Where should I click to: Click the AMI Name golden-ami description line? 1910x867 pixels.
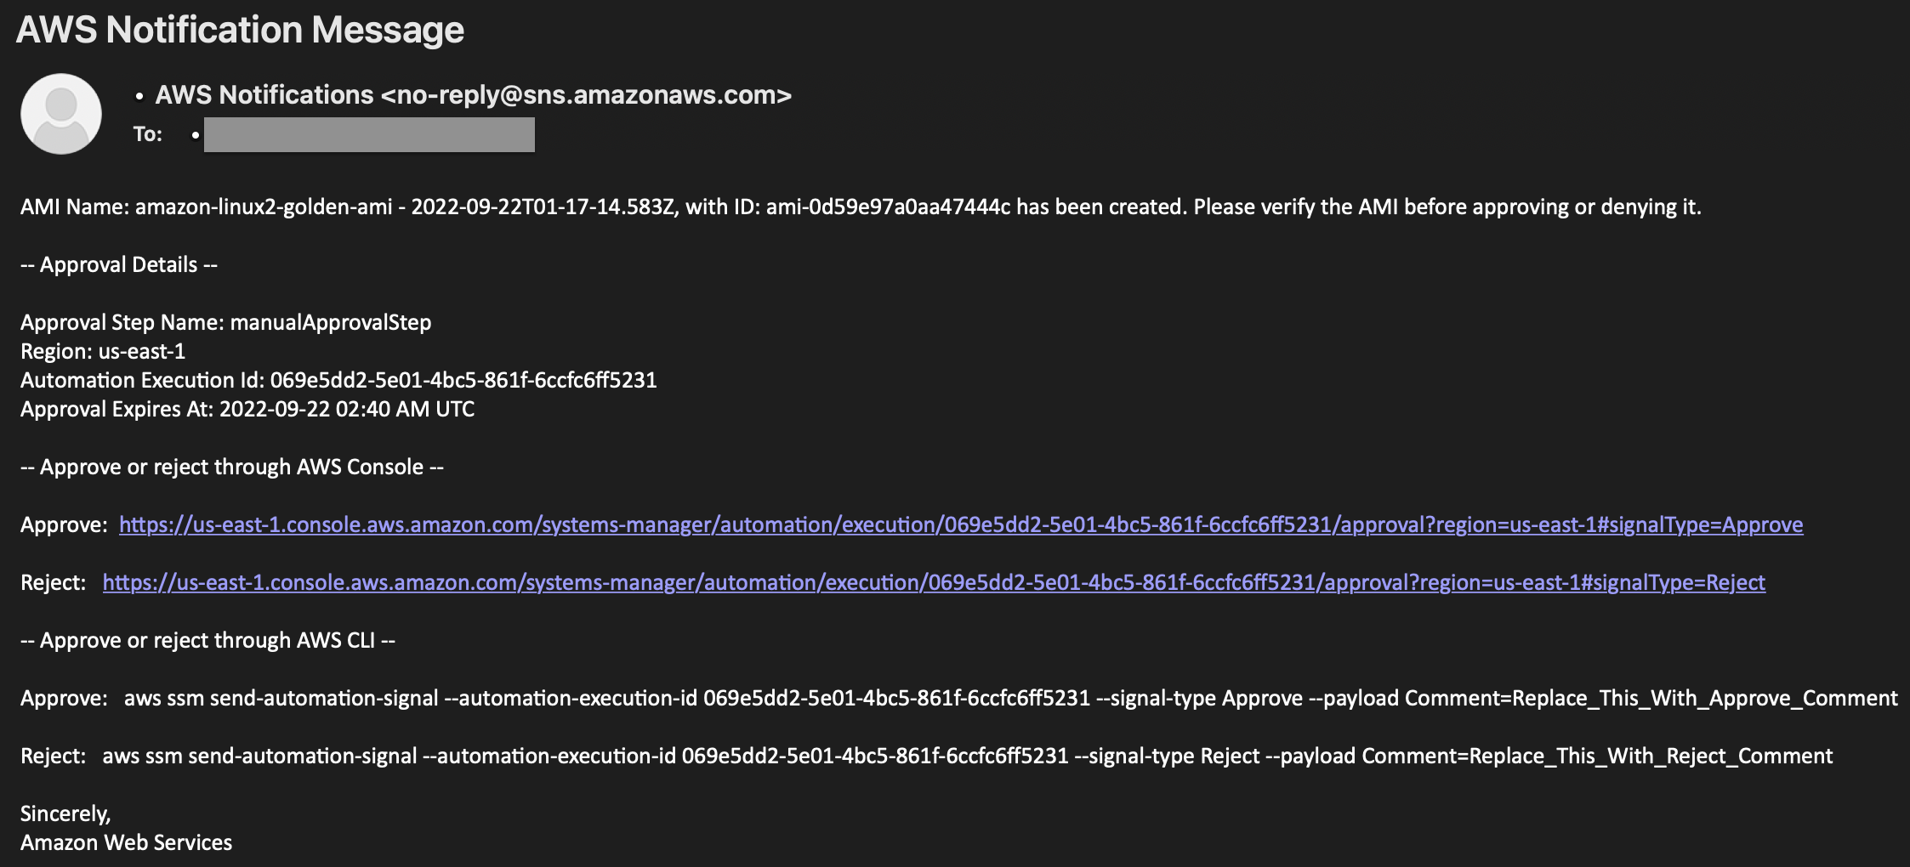tap(861, 207)
